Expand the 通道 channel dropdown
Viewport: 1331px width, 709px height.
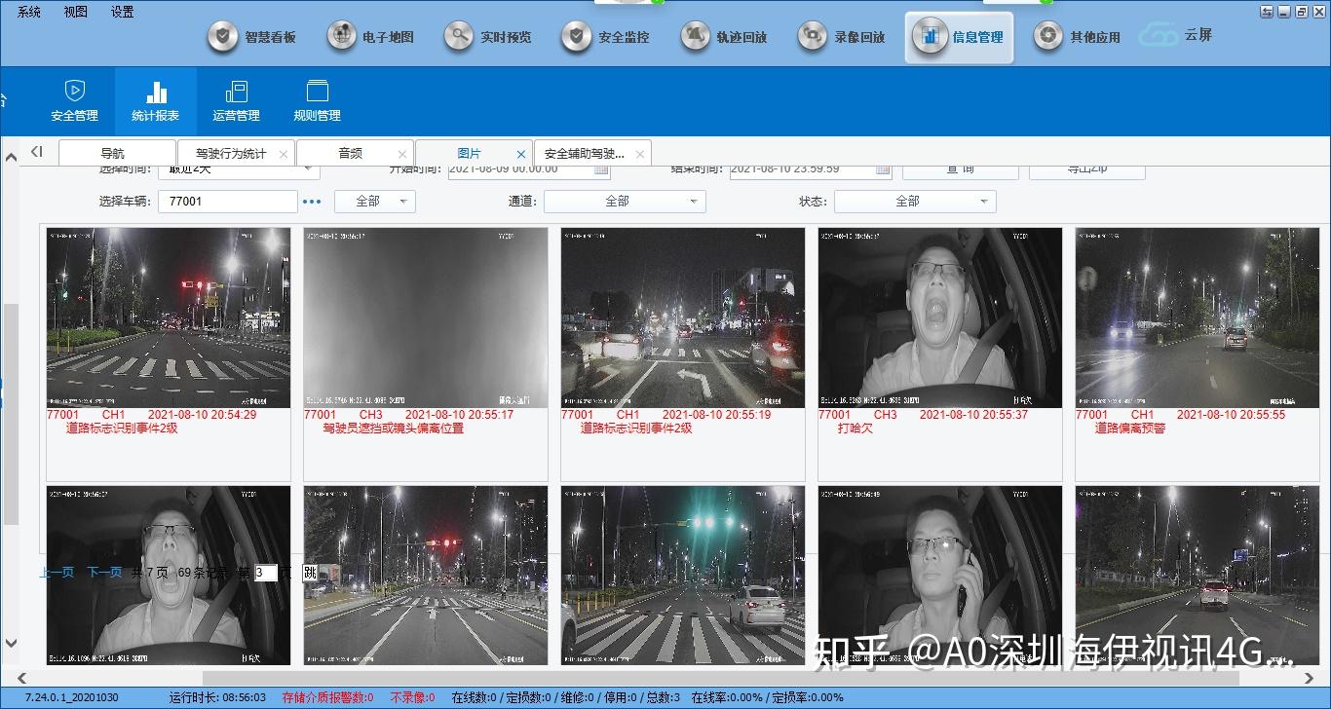coord(625,202)
